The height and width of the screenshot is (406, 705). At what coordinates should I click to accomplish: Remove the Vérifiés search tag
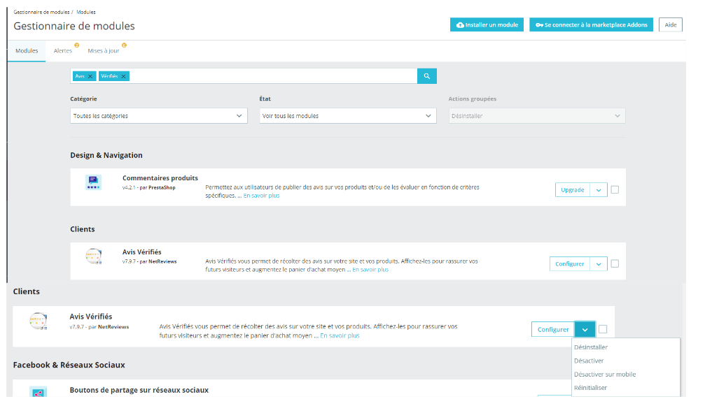(124, 76)
